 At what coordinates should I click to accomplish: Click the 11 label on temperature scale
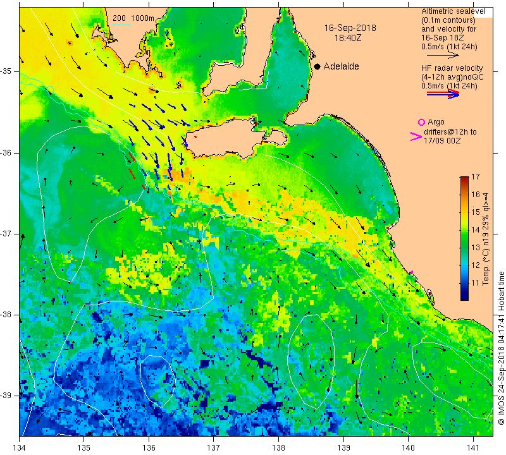click(476, 283)
